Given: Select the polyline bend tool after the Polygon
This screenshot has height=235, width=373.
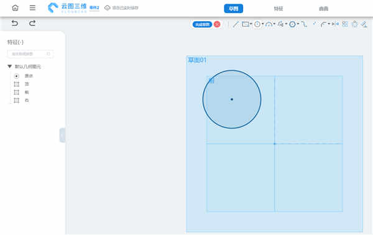Looking at the screenshot, I should 304,24.
